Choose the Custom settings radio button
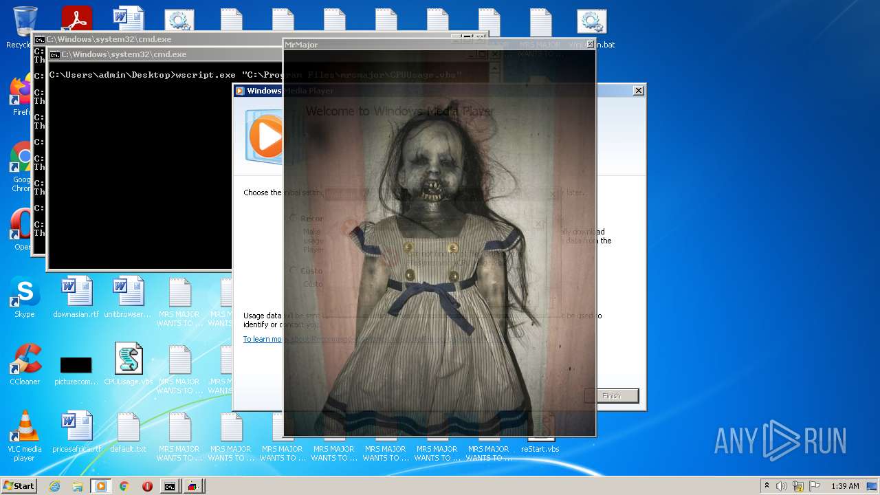The width and height of the screenshot is (880, 495). 293,271
